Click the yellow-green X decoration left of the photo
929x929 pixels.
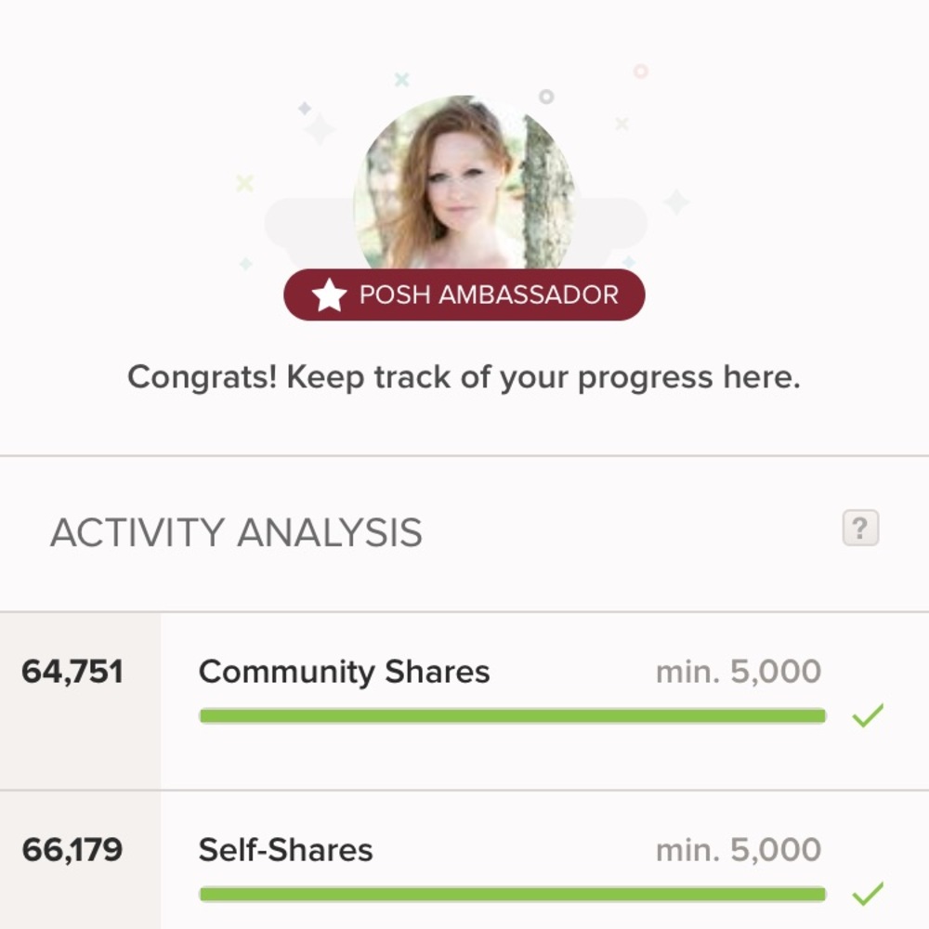pyautogui.click(x=244, y=183)
